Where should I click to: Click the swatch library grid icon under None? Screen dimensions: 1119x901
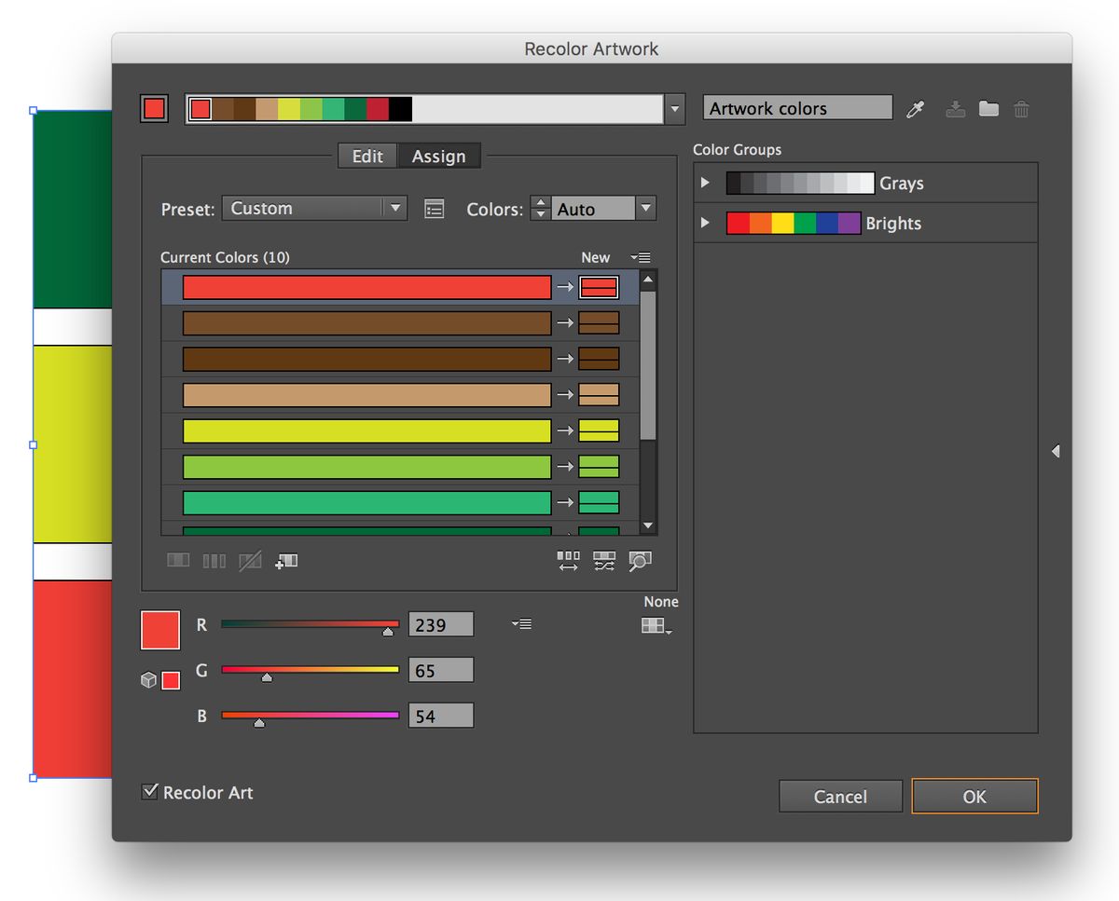pos(656,627)
